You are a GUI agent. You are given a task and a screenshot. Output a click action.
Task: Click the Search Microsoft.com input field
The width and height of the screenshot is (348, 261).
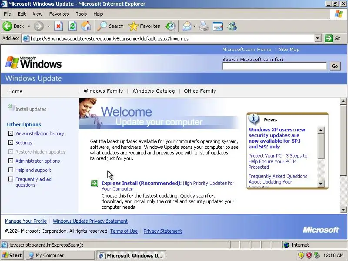pos(274,66)
